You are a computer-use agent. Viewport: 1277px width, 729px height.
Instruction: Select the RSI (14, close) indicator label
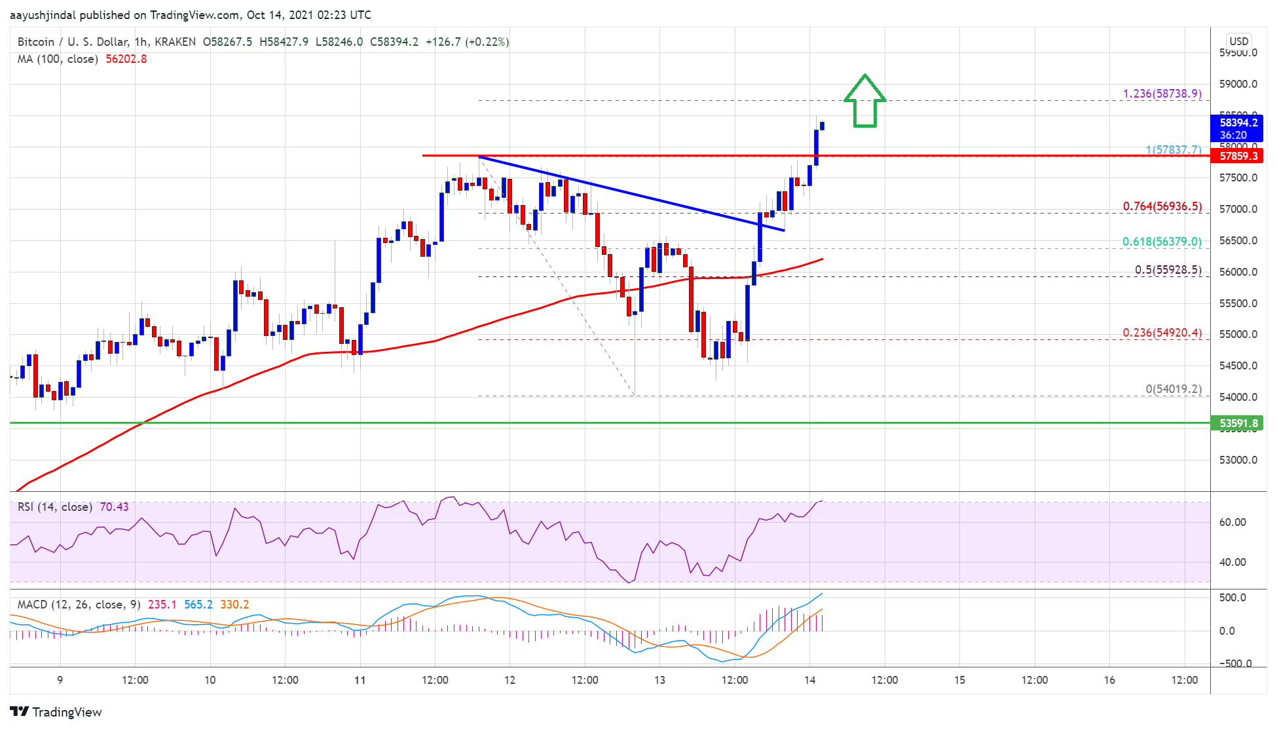pos(54,507)
